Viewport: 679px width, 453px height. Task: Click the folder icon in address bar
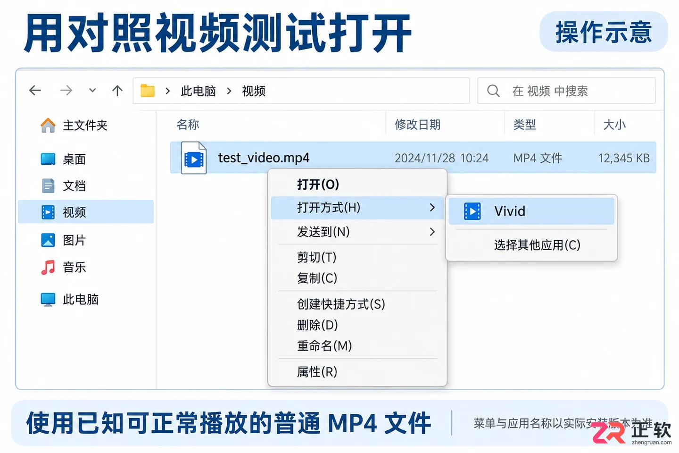(x=148, y=91)
